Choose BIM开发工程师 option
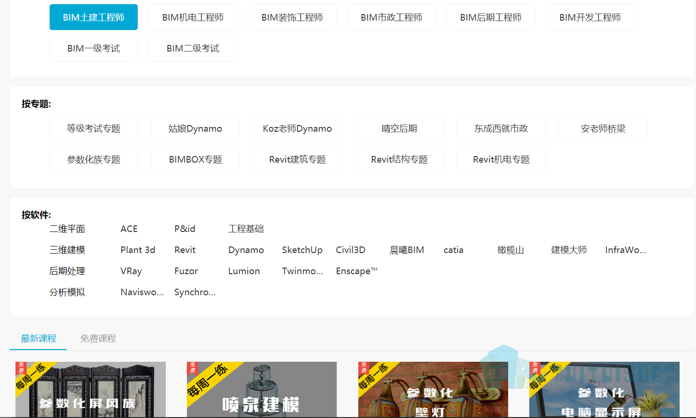The image size is (696, 418). point(590,17)
